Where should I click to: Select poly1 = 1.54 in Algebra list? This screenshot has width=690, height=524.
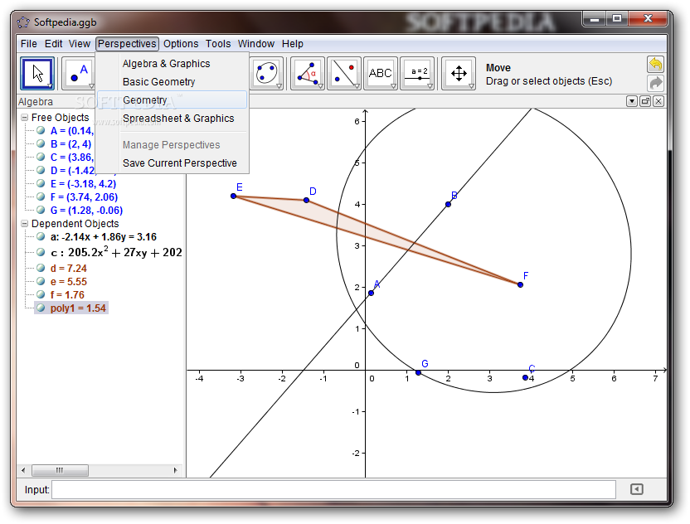(x=78, y=308)
